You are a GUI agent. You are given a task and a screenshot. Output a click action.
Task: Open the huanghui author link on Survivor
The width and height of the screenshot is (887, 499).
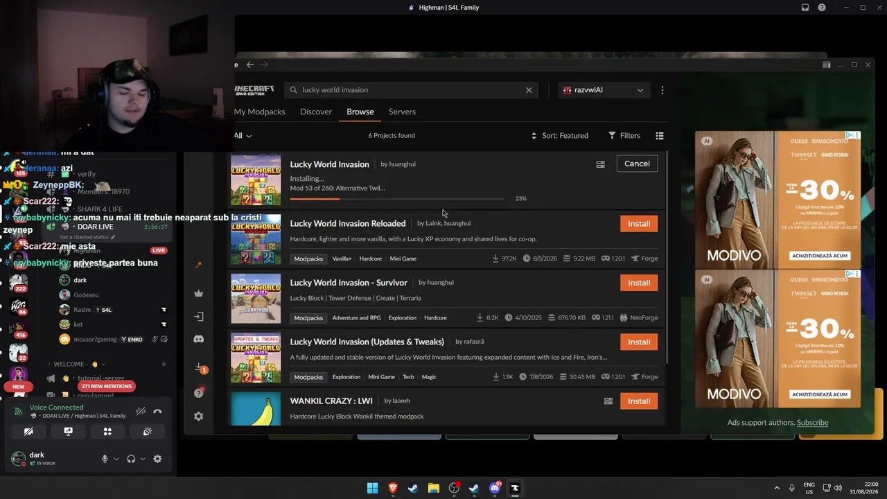[x=441, y=283]
